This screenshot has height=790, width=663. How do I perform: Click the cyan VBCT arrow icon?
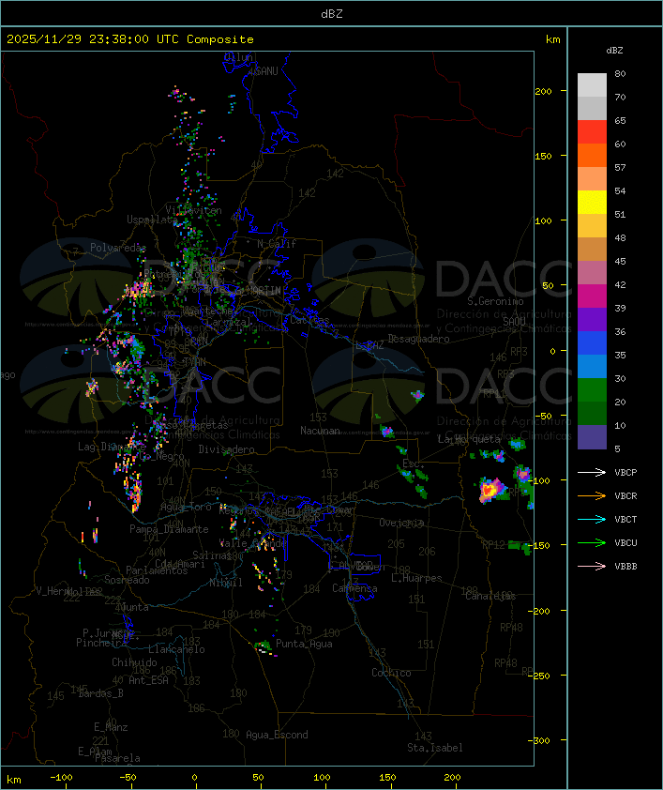[592, 519]
